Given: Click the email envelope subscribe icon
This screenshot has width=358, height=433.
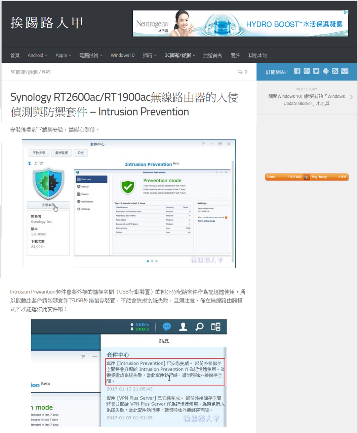Looking at the screenshot, I should pyautogui.click(x=345, y=71).
